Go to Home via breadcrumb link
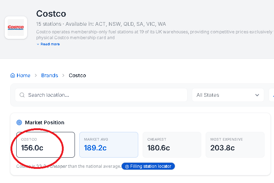The width and height of the screenshot is (274, 183). click(23, 75)
